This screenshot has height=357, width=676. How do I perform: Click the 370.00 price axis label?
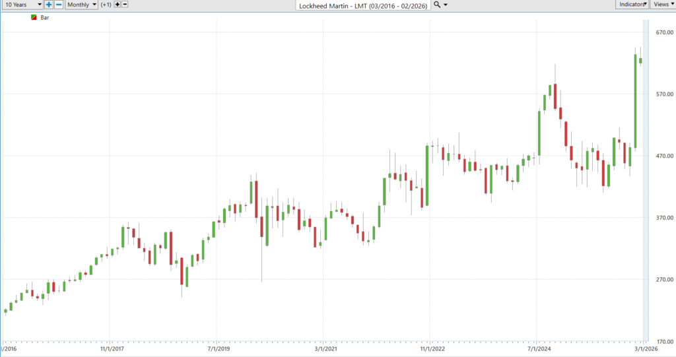point(662,218)
